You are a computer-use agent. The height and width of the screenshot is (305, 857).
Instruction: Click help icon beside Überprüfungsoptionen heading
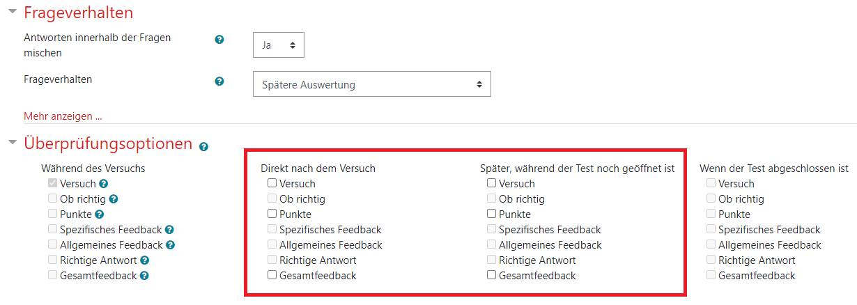203,147
